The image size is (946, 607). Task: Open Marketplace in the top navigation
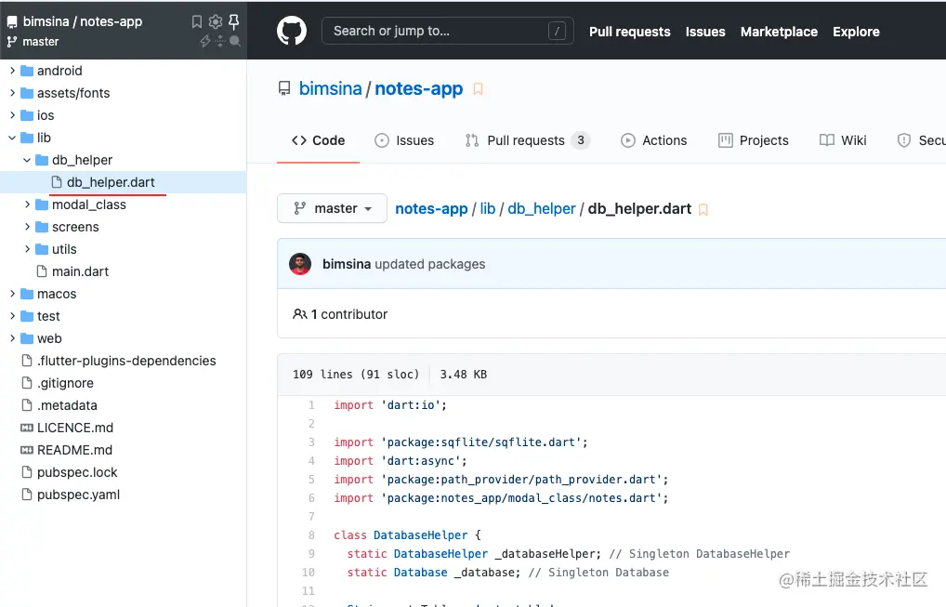pyautogui.click(x=779, y=32)
